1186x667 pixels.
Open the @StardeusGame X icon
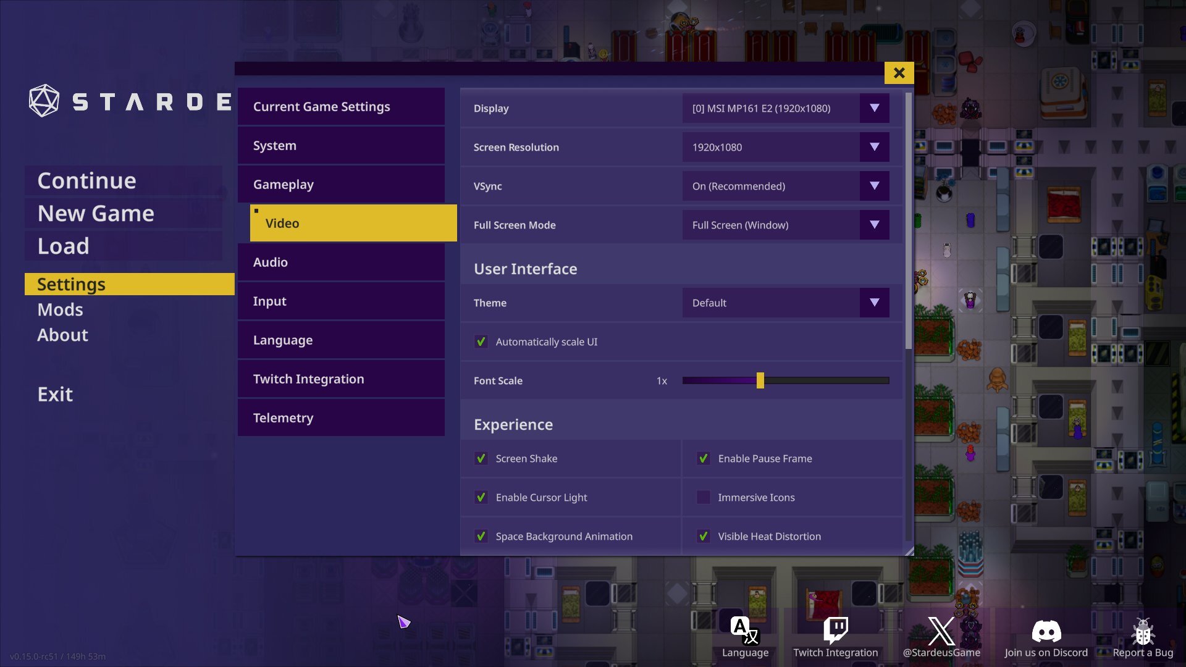pyautogui.click(x=941, y=631)
